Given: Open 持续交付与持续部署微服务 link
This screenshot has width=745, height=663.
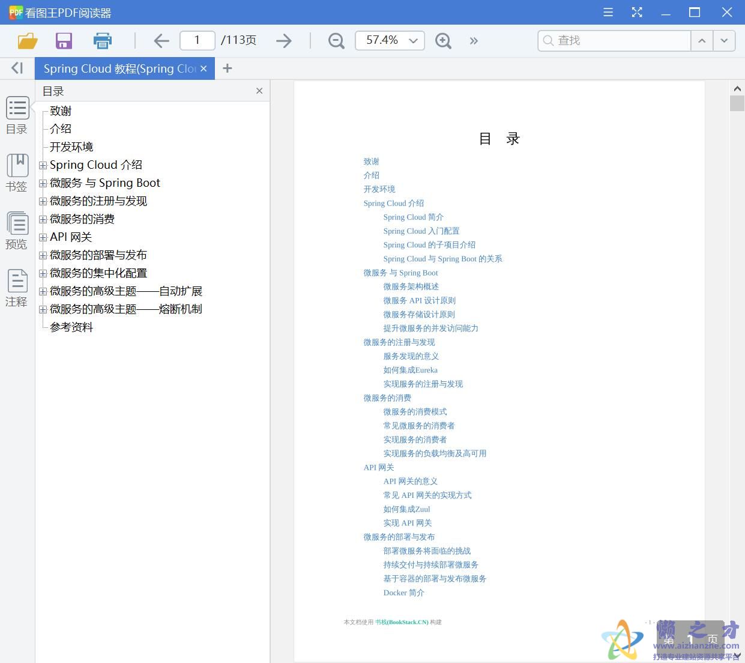Looking at the screenshot, I should point(430,565).
